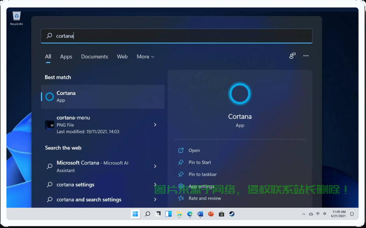This screenshot has width=366, height=228.
Task: Open the notification center icon
Action: [x=352, y=214]
